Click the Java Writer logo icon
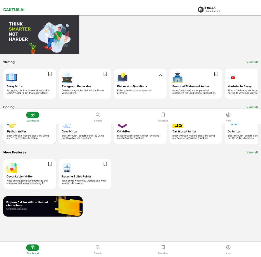This screenshot has height=257, width=261. pos(67,126)
